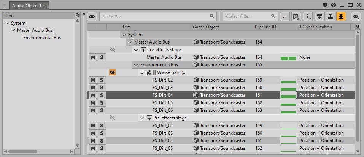Click the mute/solo filter toolbar icon
The width and height of the screenshot is (364, 157).
click(296, 16)
